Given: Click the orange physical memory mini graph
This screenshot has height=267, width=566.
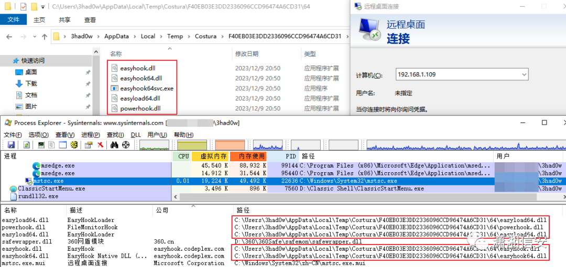Looking at the screenshot, I should coord(230,145).
